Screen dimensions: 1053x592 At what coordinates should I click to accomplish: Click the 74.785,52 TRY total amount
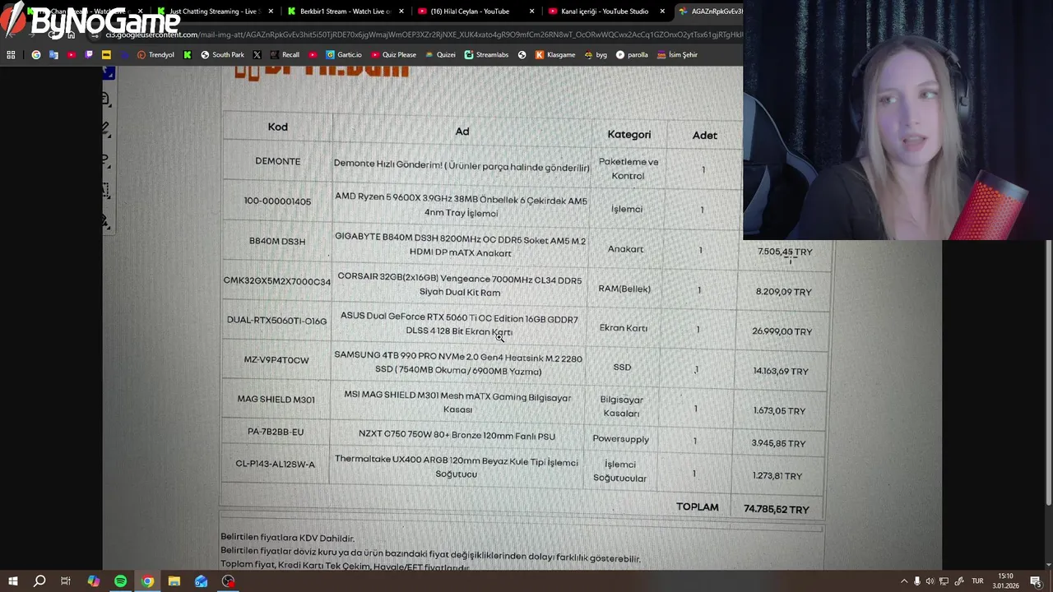pos(777,509)
